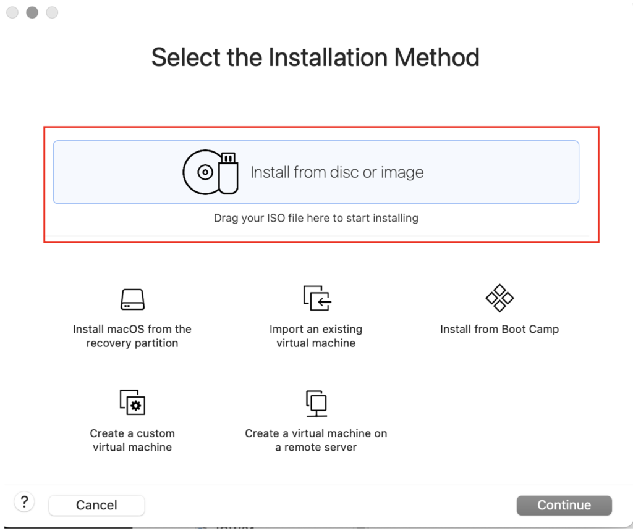Click the disc icon in the install box
Image resolution: width=633 pixels, height=531 pixels.
(x=203, y=172)
